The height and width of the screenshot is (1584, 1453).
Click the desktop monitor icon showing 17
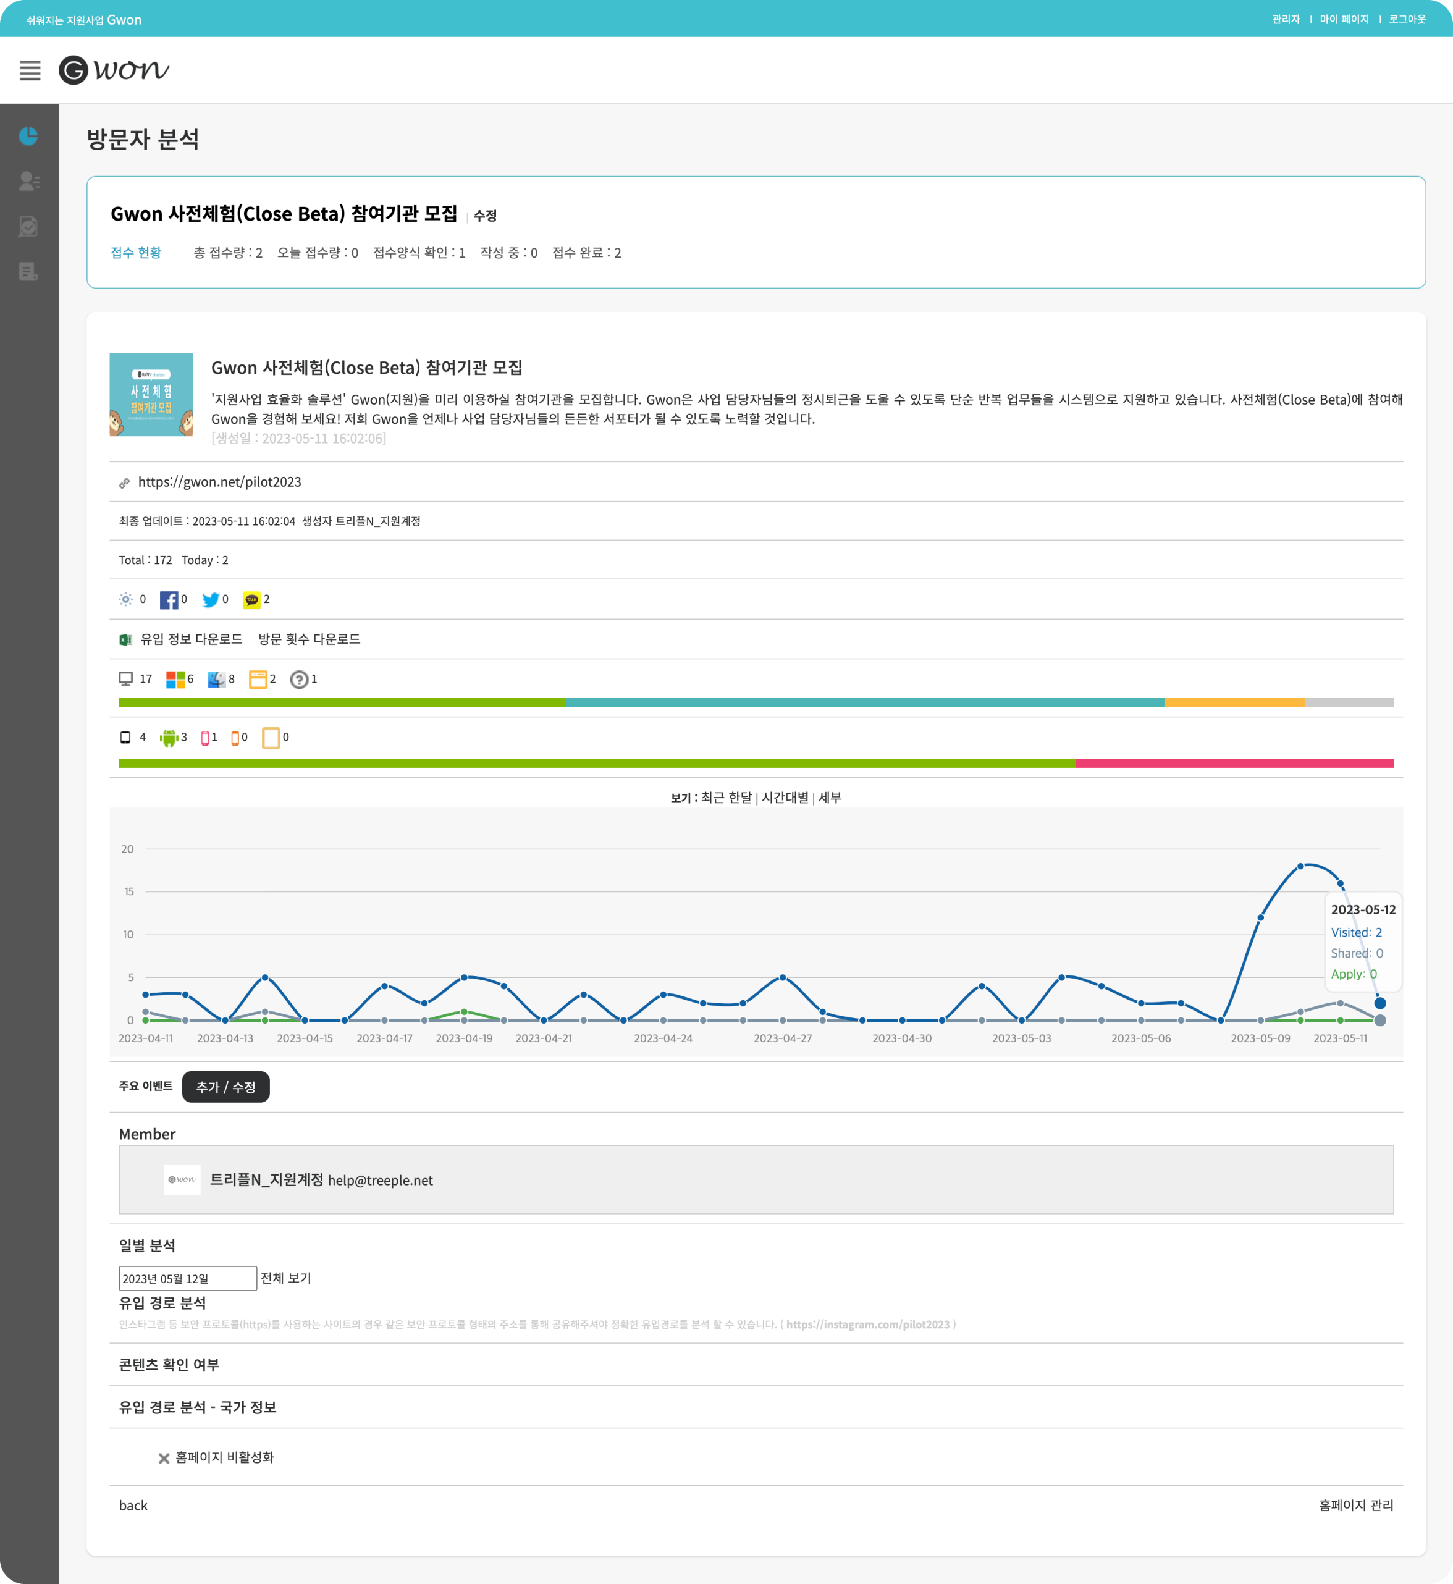click(126, 678)
